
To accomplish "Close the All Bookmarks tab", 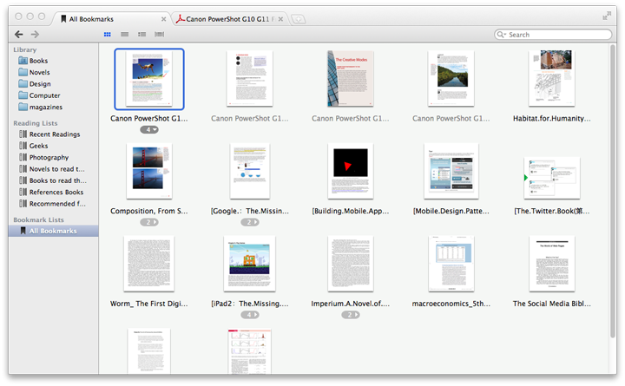I will (x=163, y=19).
